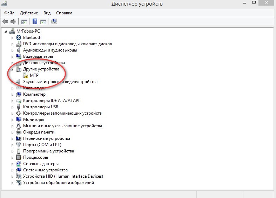276x198 pixels.
Task: Expand the Видеоадаптеры node arrow
Action: (x=12, y=57)
